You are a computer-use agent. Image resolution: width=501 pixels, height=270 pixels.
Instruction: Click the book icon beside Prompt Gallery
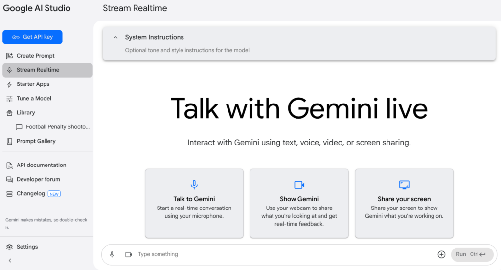tap(10, 141)
